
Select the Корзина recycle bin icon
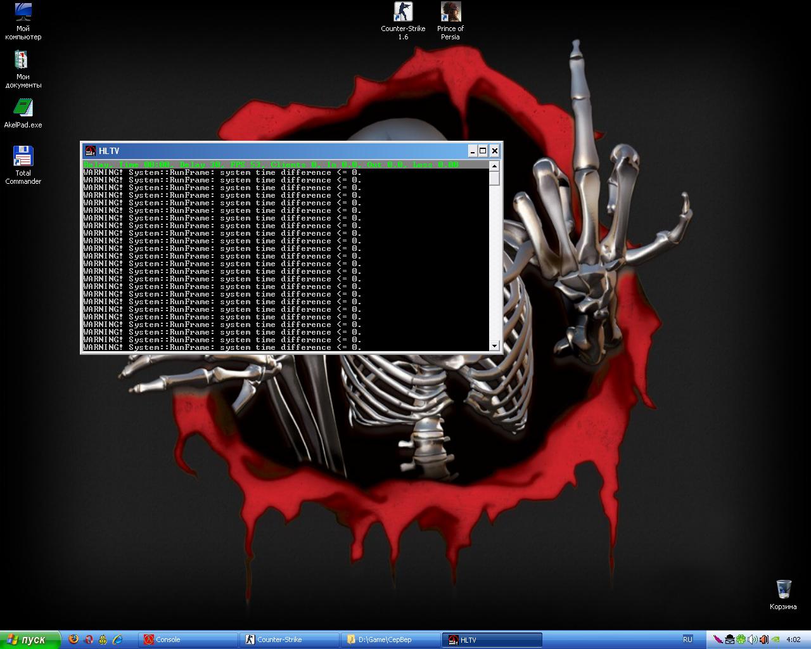(783, 594)
